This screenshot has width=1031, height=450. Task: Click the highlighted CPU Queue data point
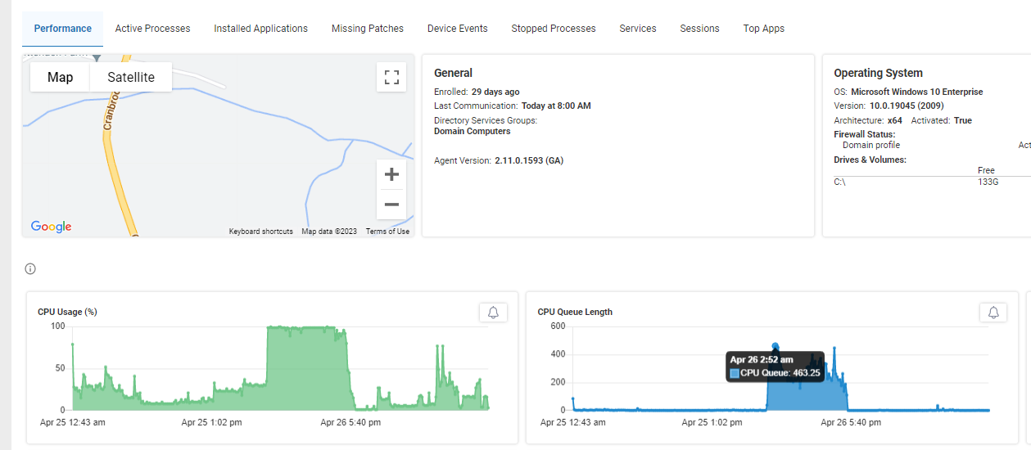click(776, 346)
